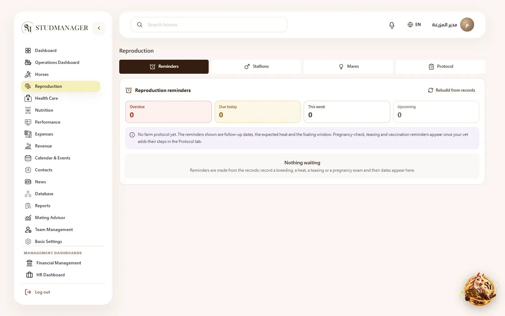Collapse the sidebar with the chevron button

coord(99,28)
